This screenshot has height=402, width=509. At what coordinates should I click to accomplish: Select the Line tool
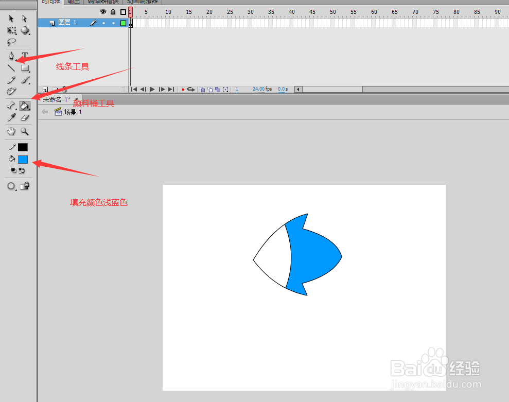point(11,67)
